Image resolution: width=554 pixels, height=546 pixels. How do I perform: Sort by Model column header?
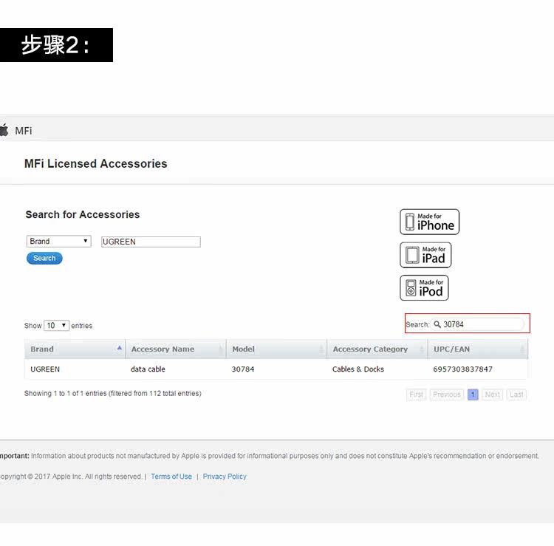point(243,349)
